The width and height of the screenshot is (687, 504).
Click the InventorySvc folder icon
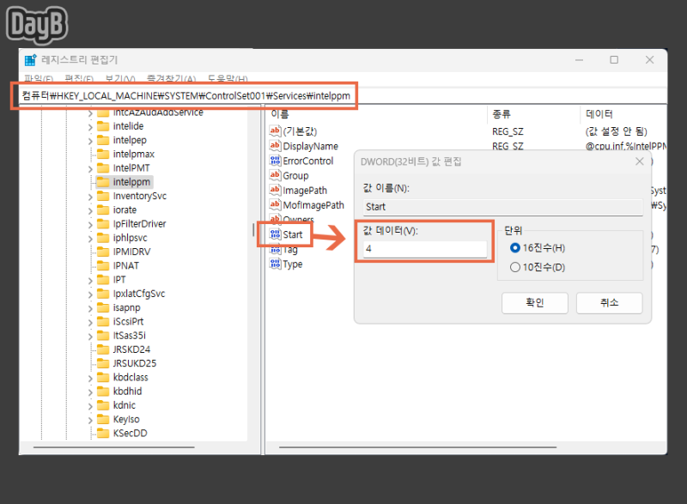point(103,196)
